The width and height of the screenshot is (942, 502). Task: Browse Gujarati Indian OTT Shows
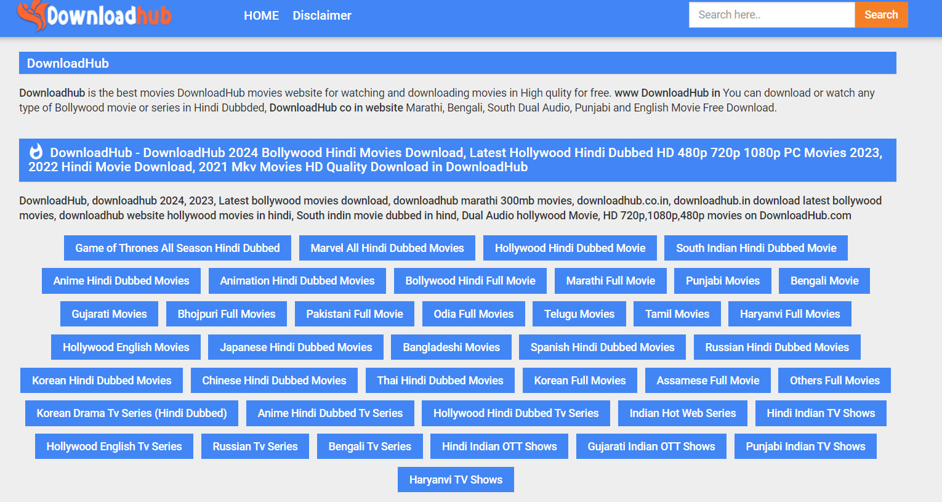[651, 447]
